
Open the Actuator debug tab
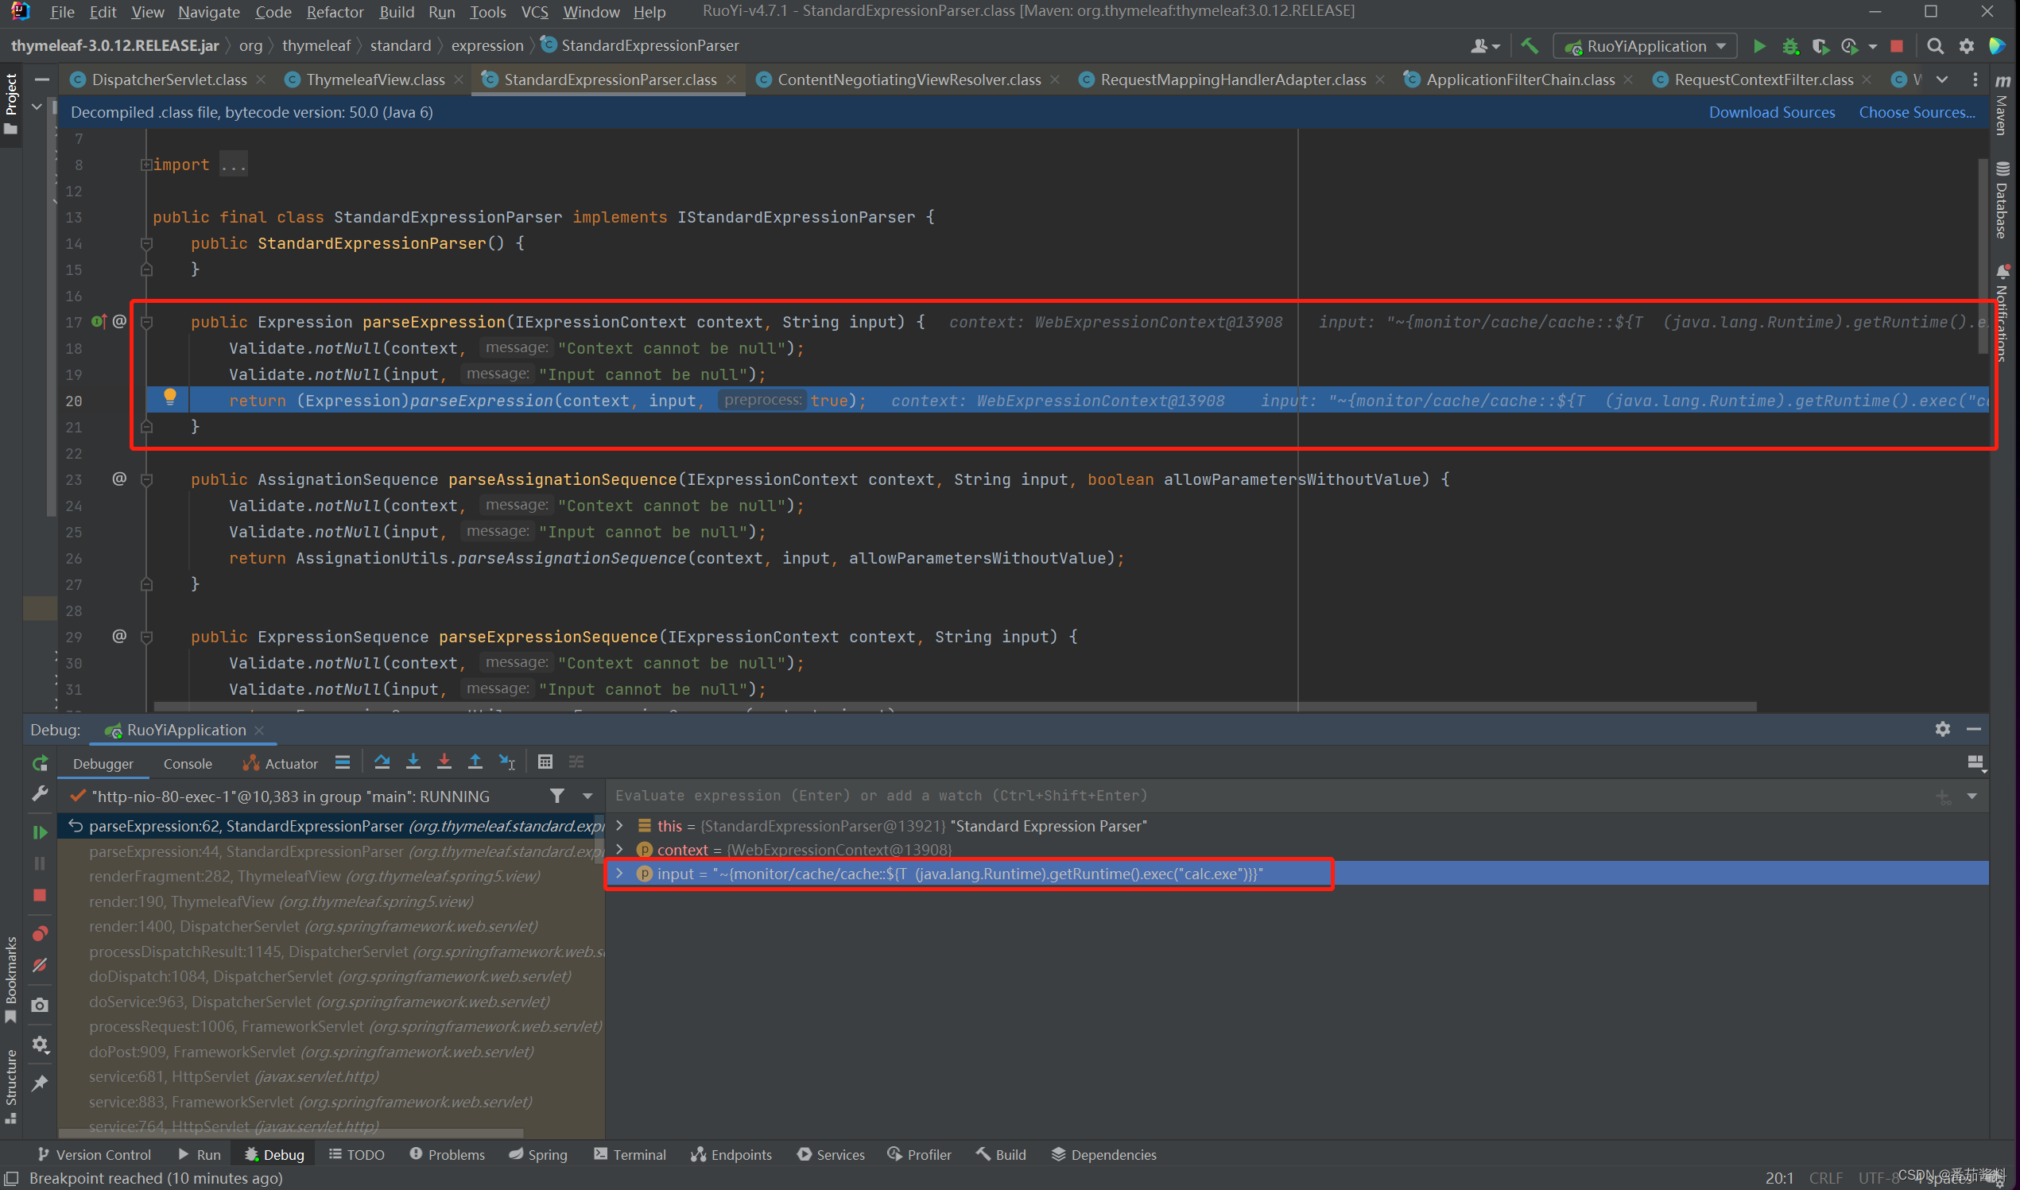tap(280, 763)
